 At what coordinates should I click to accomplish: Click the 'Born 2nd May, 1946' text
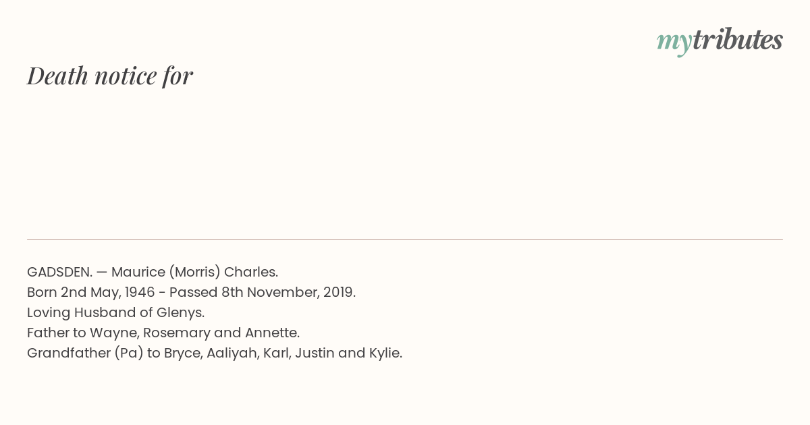94,293
